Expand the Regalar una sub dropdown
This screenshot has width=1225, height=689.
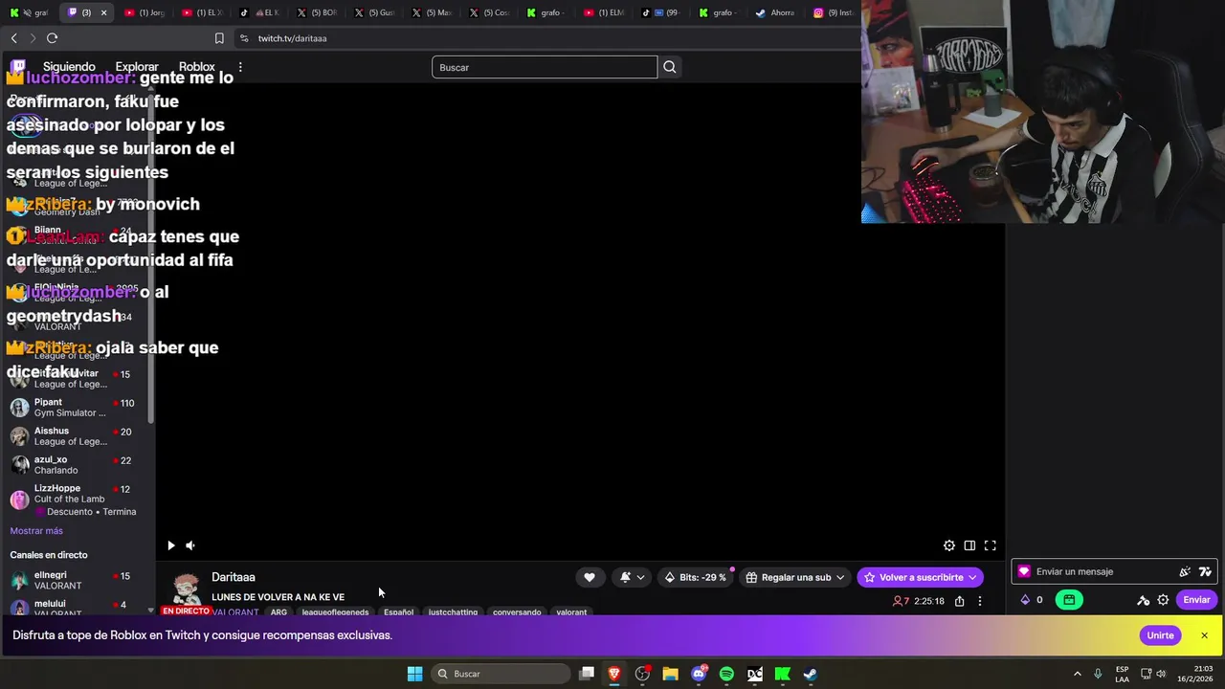click(x=795, y=577)
